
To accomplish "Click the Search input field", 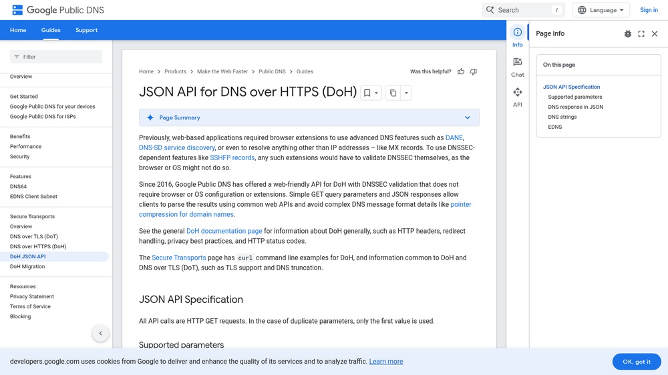I will click(523, 10).
